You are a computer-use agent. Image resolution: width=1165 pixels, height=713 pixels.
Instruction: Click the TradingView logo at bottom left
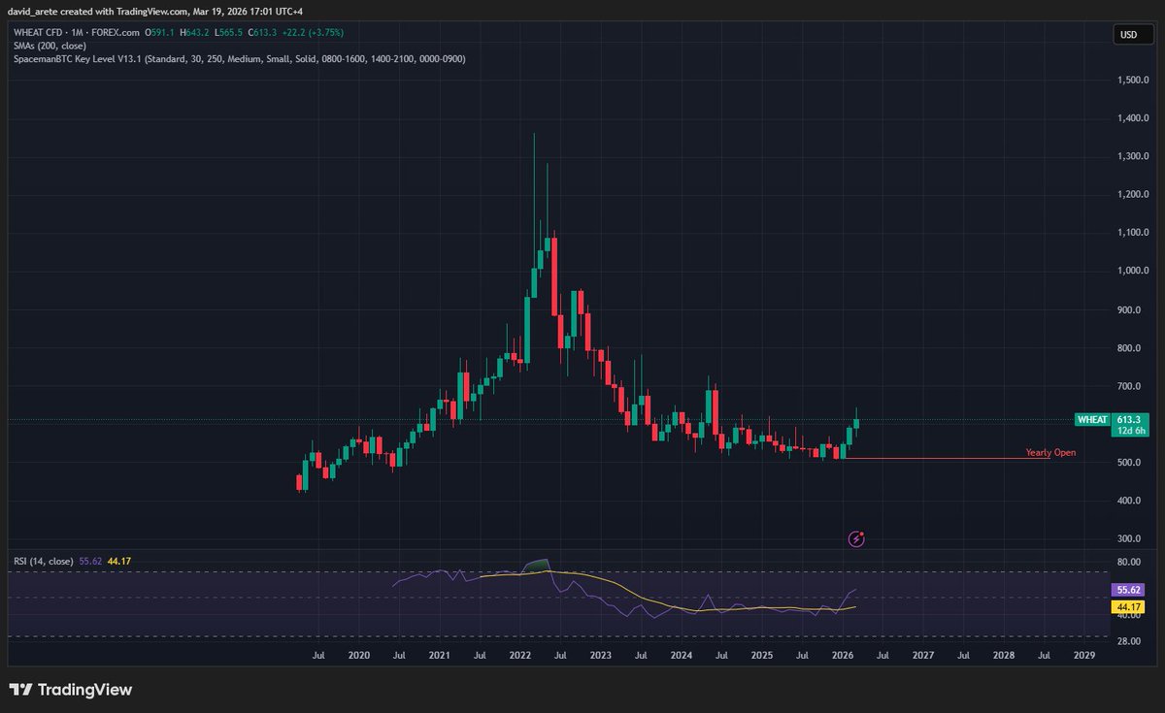click(70, 690)
